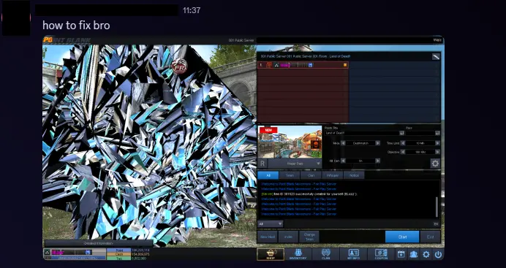Switch to the Team chat tab
Viewport: 506px width, 268px height.
[x=290, y=175]
